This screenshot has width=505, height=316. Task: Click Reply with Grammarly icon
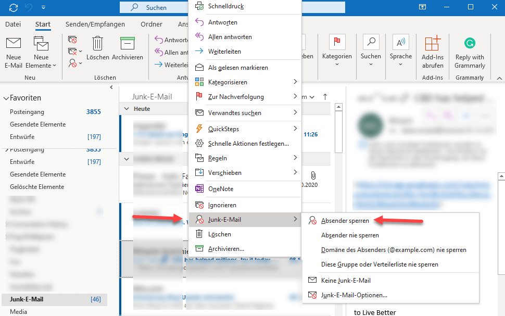(470, 44)
